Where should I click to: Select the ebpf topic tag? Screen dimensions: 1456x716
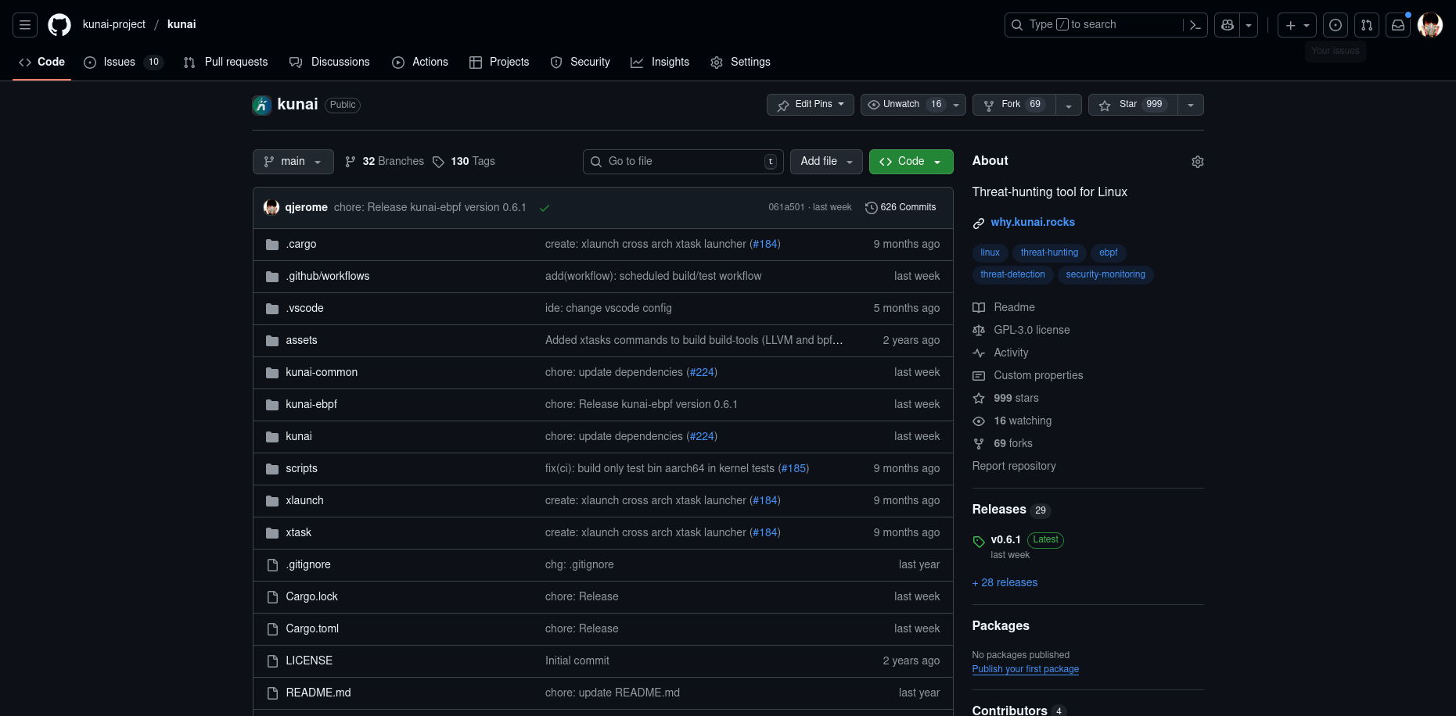tap(1109, 252)
